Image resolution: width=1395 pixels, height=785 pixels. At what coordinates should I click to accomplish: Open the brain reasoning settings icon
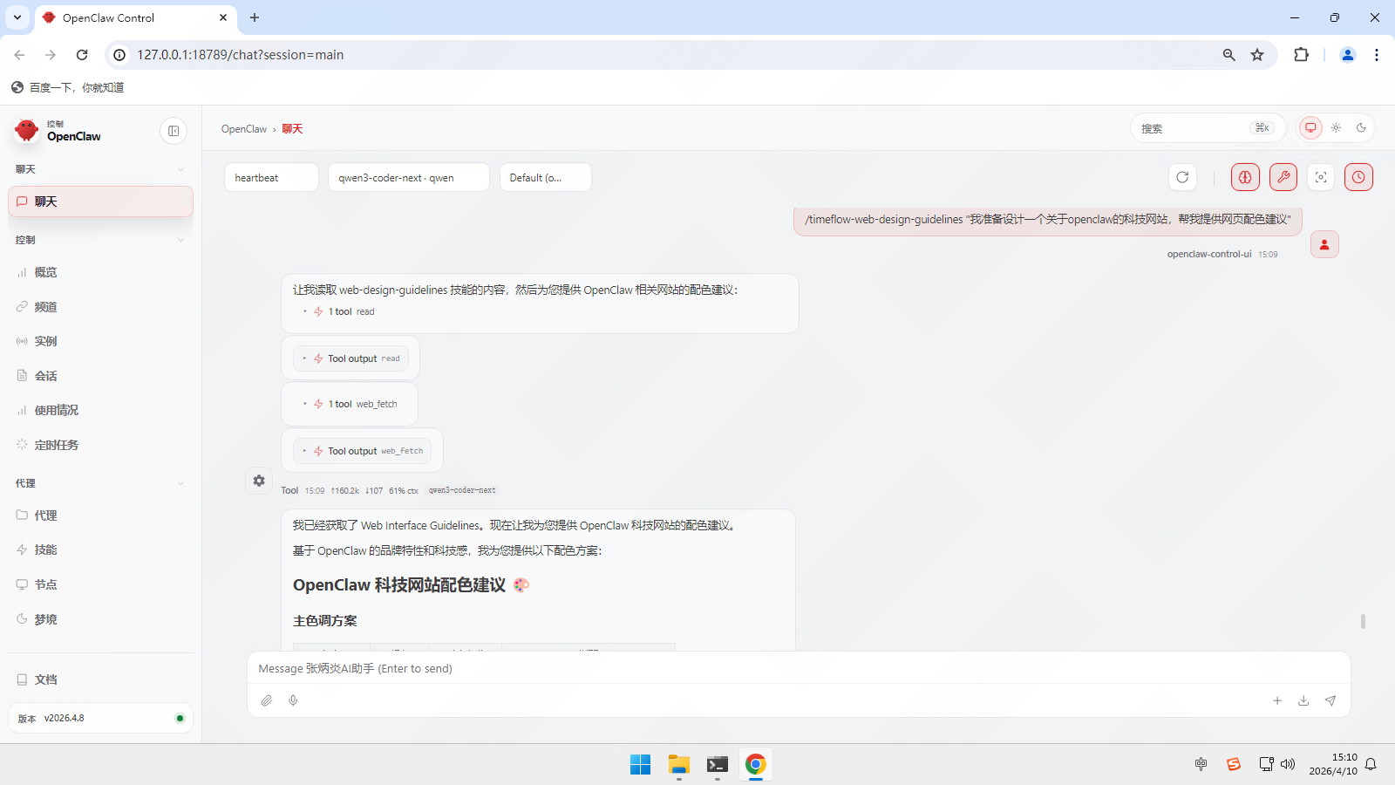click(1244, 177)
